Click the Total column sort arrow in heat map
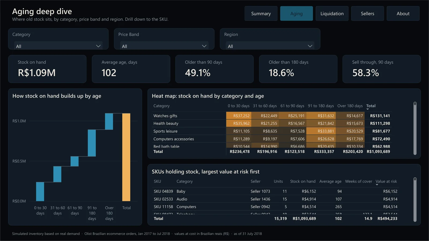This screenshot has height=241, width=429. click(x=368, y=109)
